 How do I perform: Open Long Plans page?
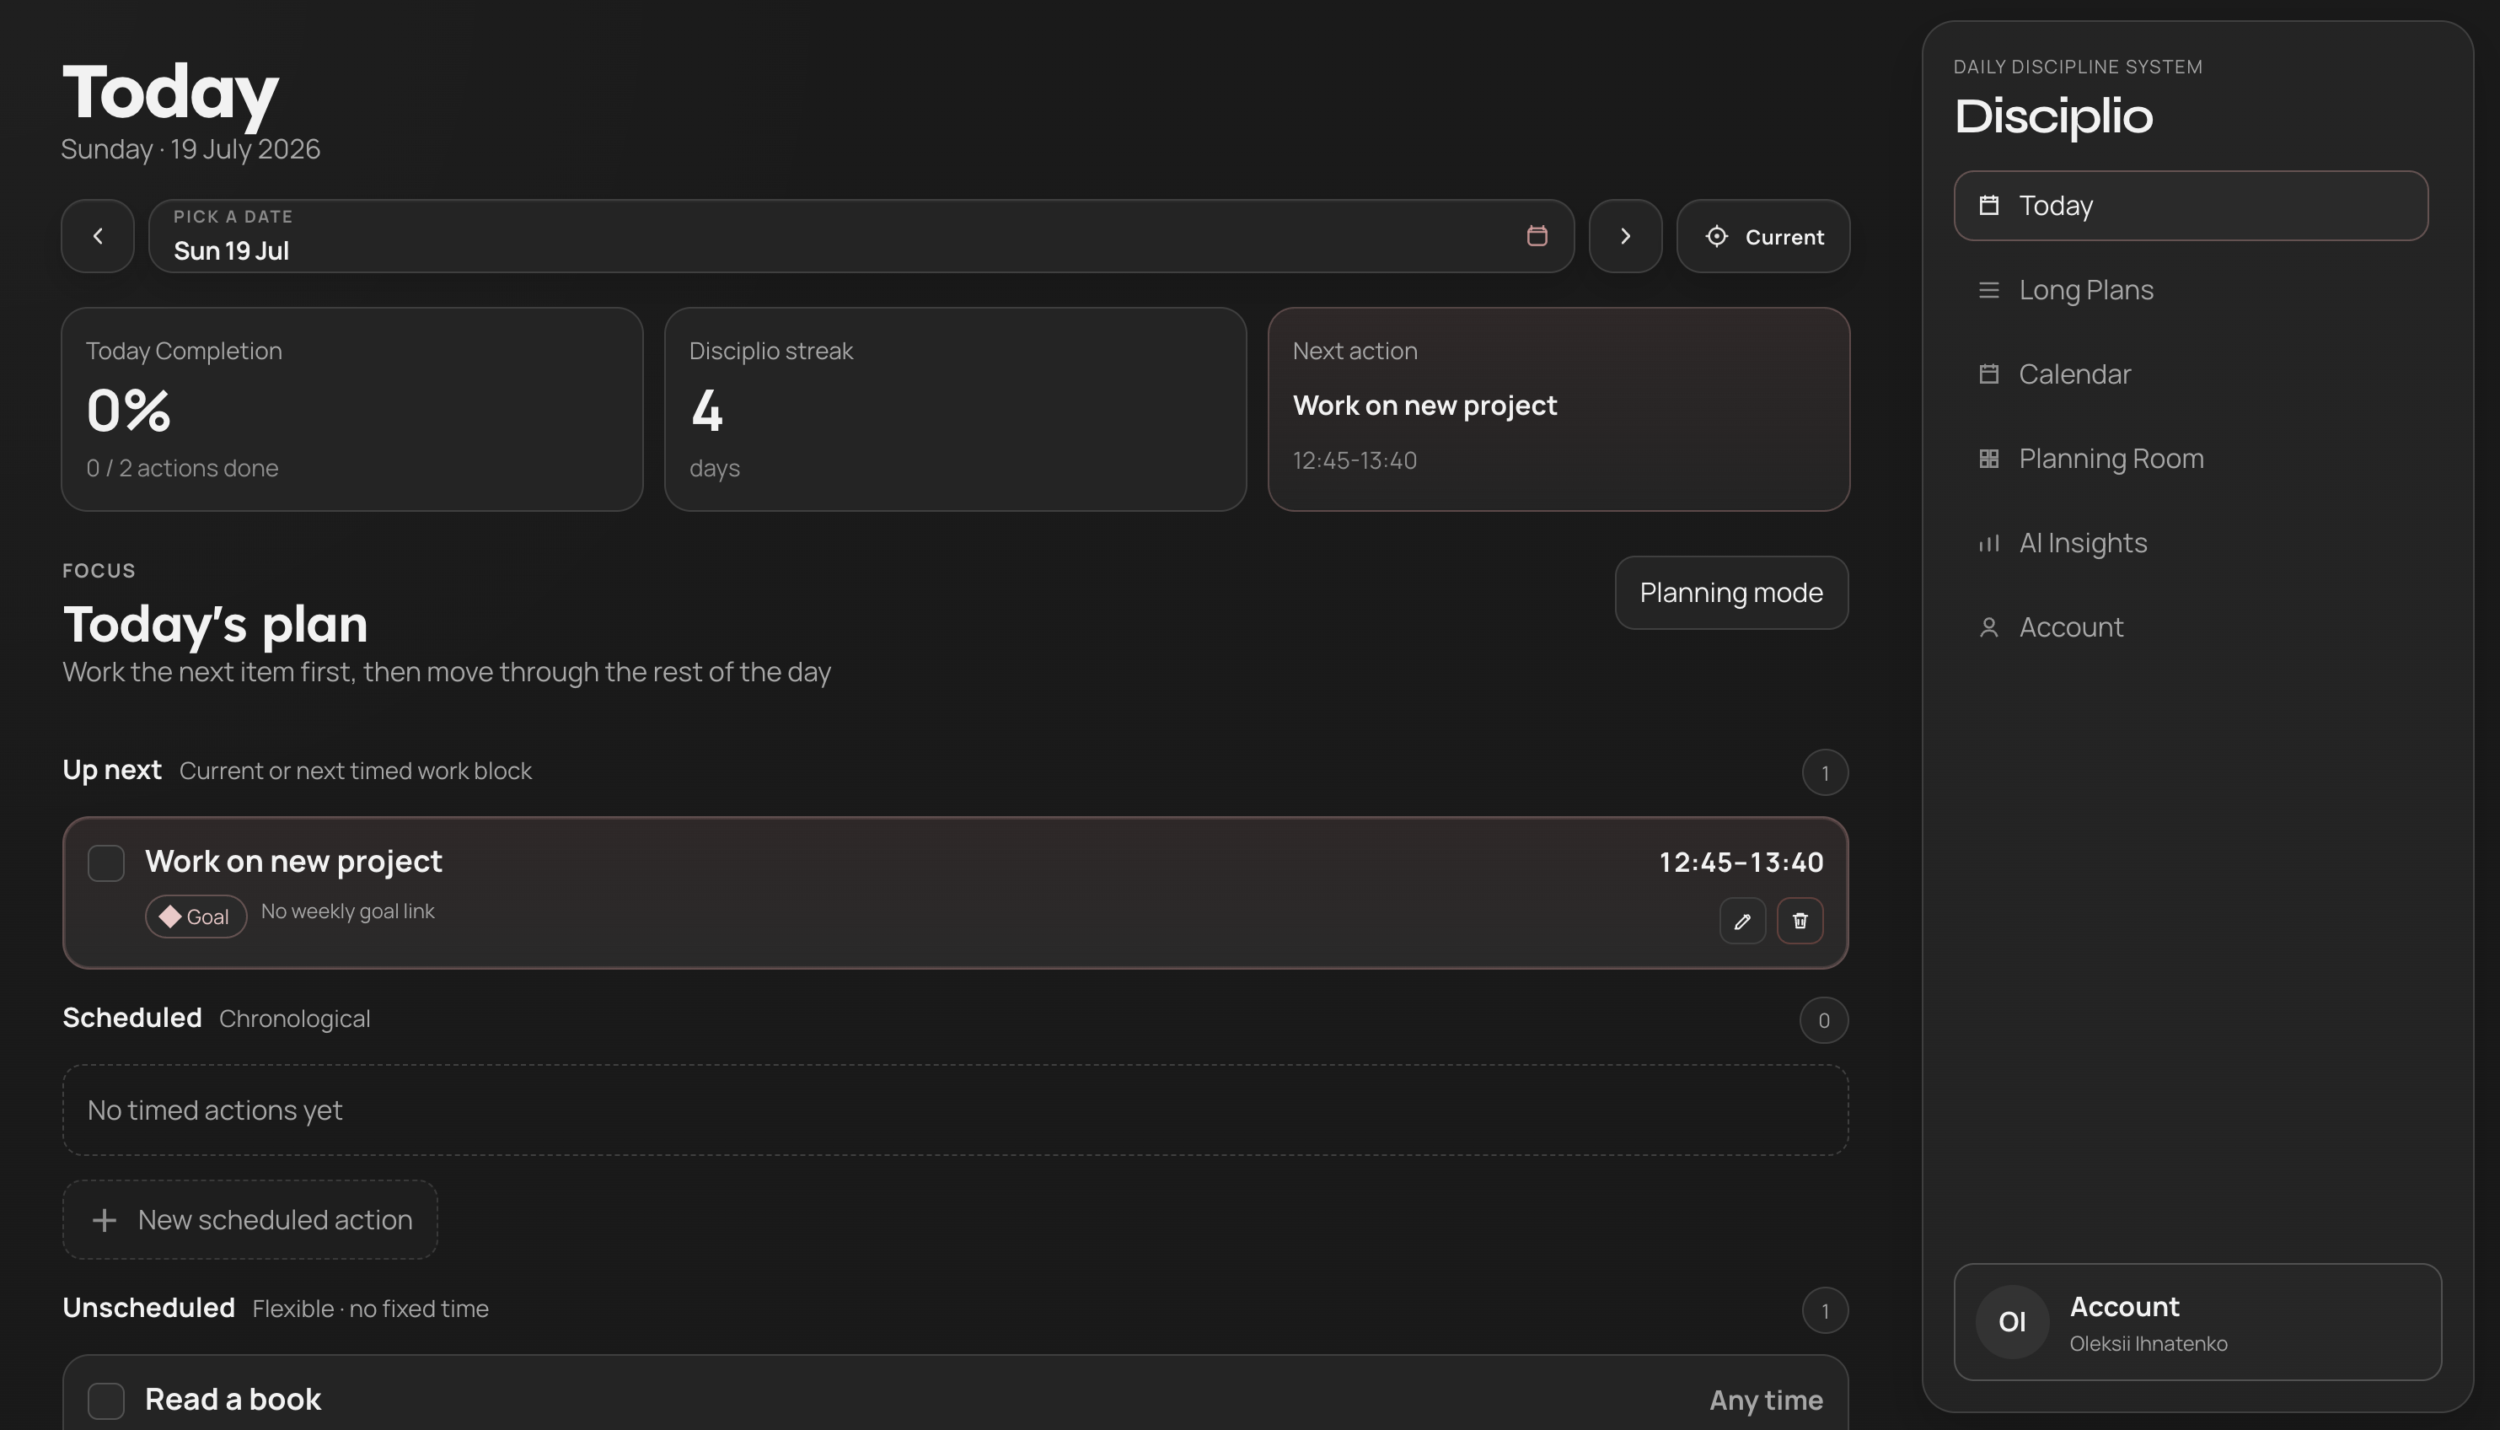[2191, 290]
